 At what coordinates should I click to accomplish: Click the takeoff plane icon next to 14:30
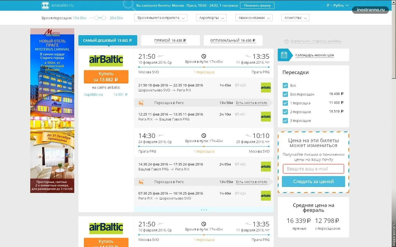[161, 135]
